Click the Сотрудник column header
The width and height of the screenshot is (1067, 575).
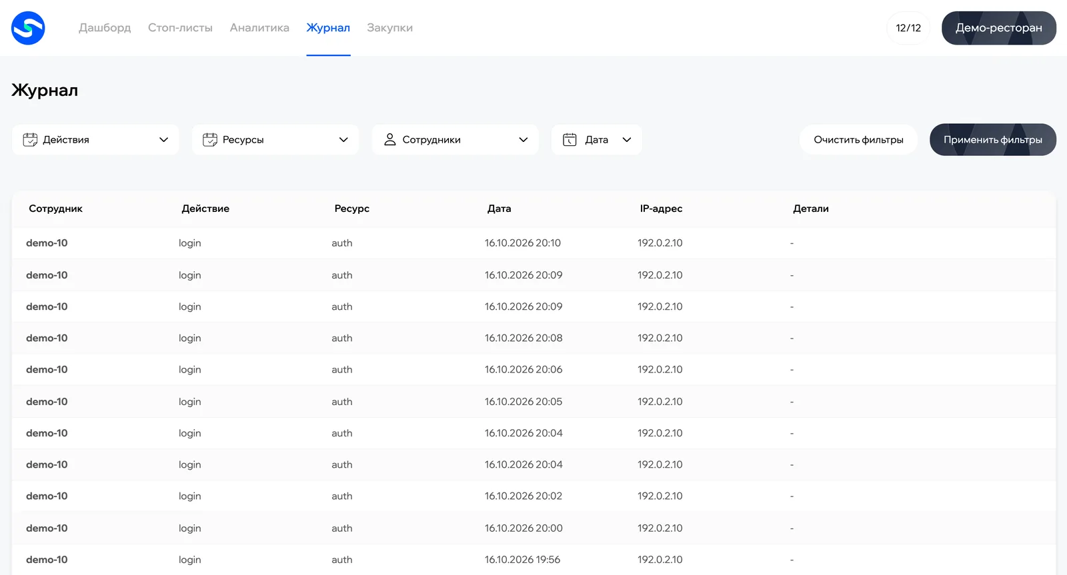pyautogui.click(x=55, y=209)
